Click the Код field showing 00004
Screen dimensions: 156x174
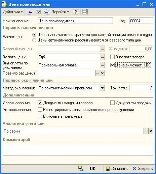(141, 21)
